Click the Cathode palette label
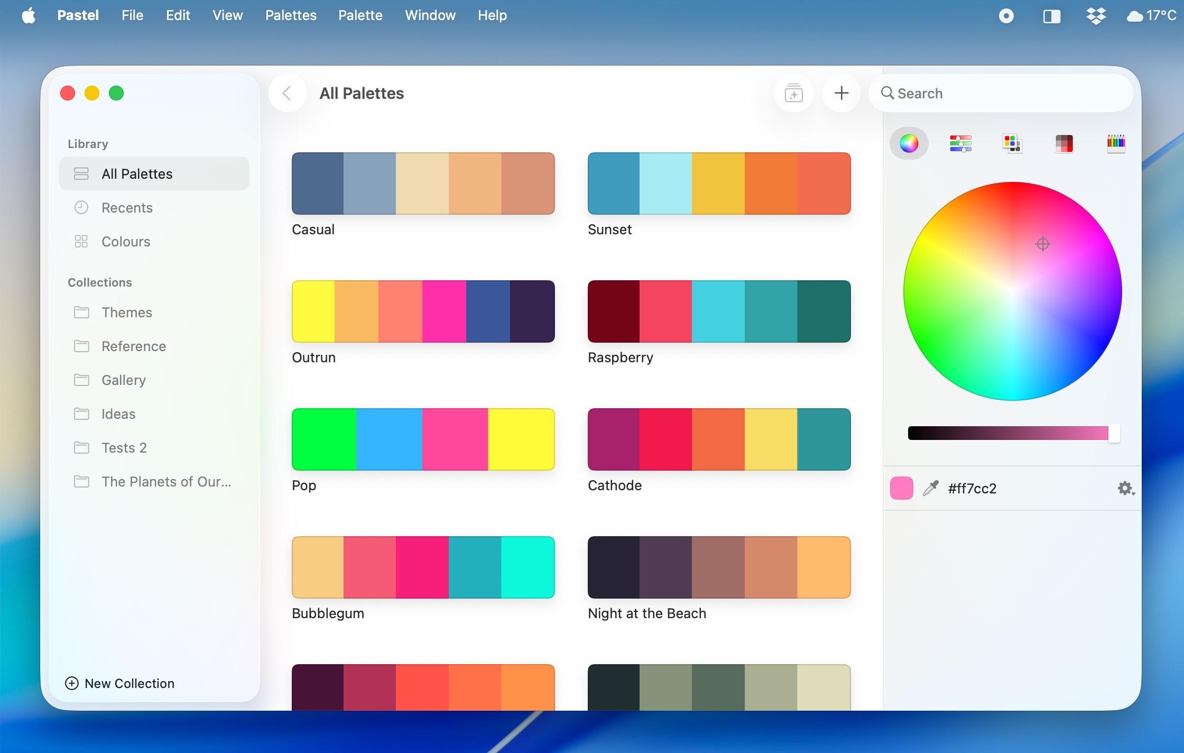Viewport: 1184px width, 753px height. [x=615, y=485]
